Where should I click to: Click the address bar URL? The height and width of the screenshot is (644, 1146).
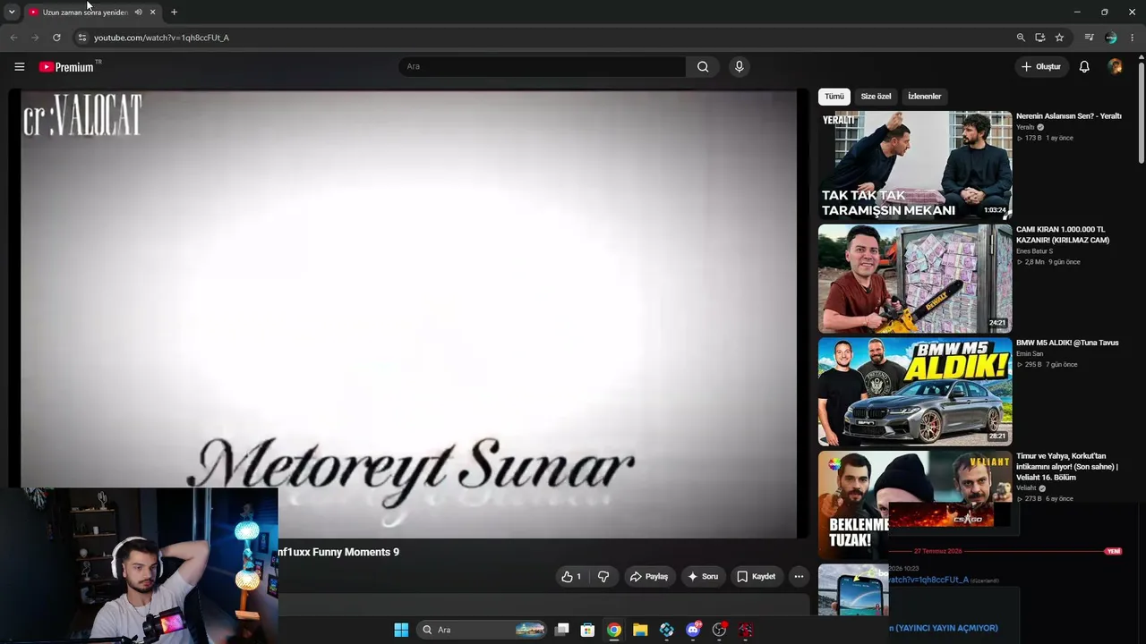[x=161, y=38]
